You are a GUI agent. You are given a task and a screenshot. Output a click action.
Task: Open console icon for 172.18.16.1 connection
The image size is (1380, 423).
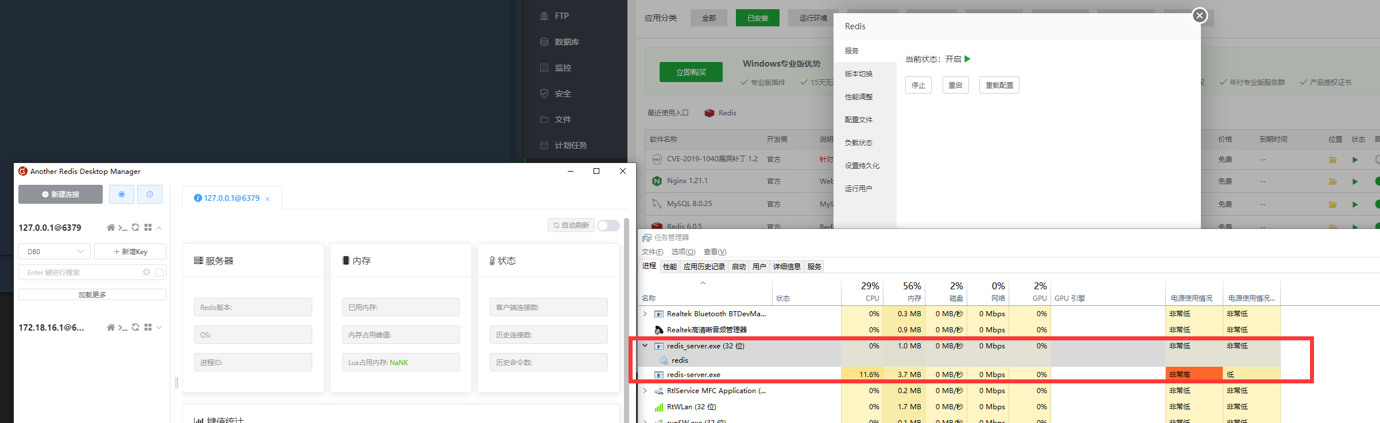(x=123, y=328)
